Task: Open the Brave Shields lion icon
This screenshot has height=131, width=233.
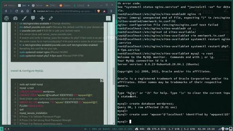Action: pos(99,11)
